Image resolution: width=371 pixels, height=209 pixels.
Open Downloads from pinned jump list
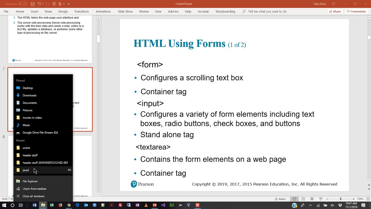click(43, 95)
